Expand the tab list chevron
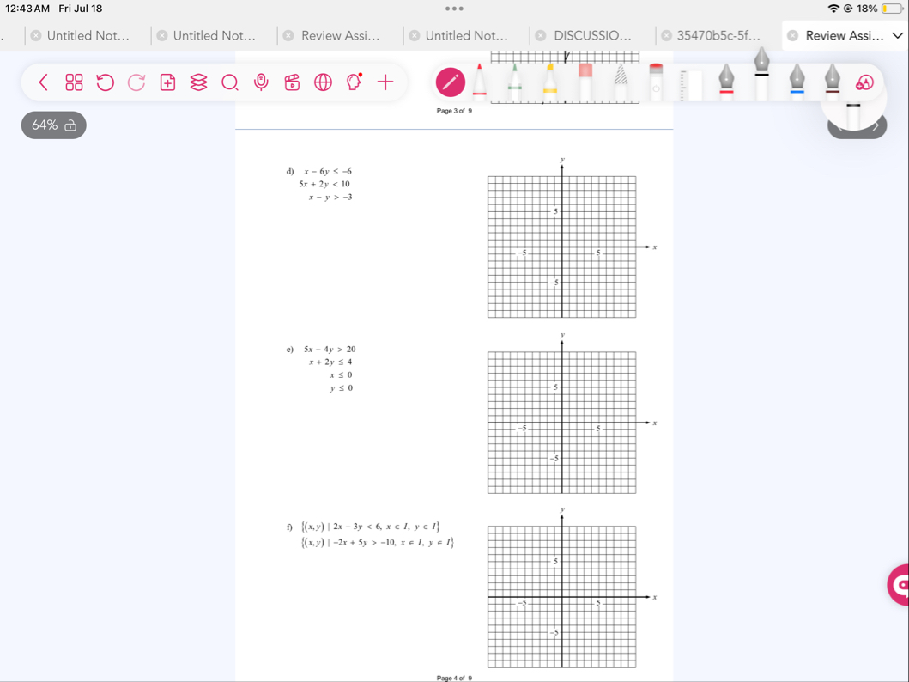Image resolution: width=909 pixels, height=682 pixels. tap(897, 35)
